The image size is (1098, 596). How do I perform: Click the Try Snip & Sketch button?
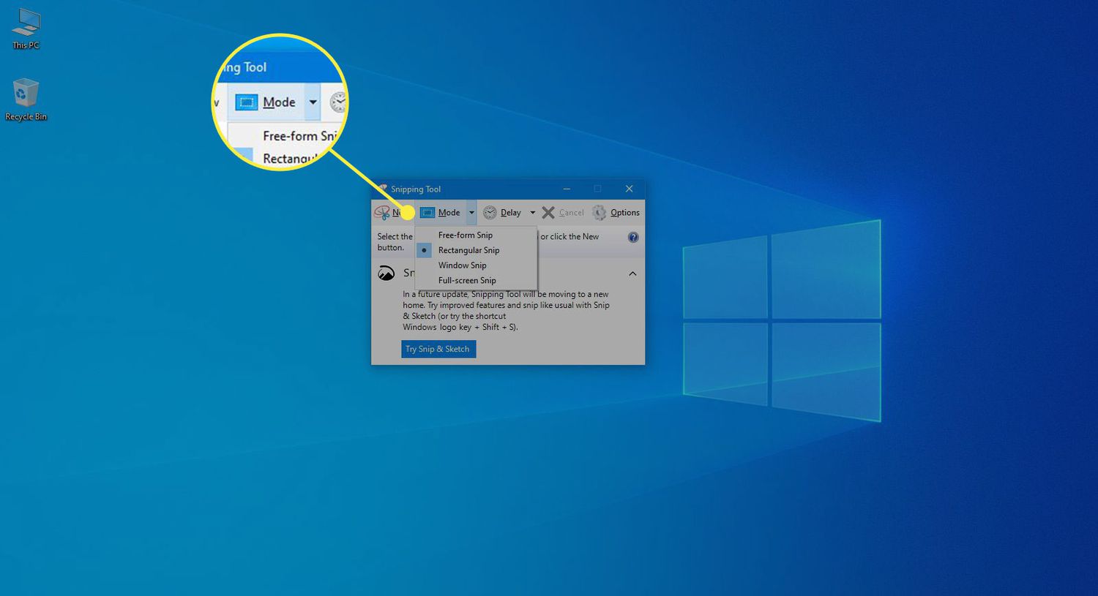[438, 350]
